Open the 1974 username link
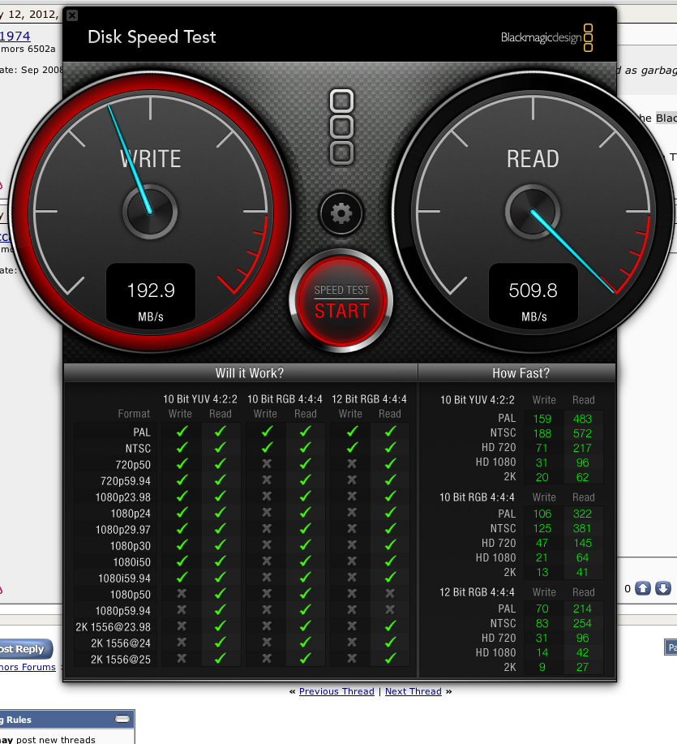The width and height of the screenshot is (677, 744). coord(15,36)
